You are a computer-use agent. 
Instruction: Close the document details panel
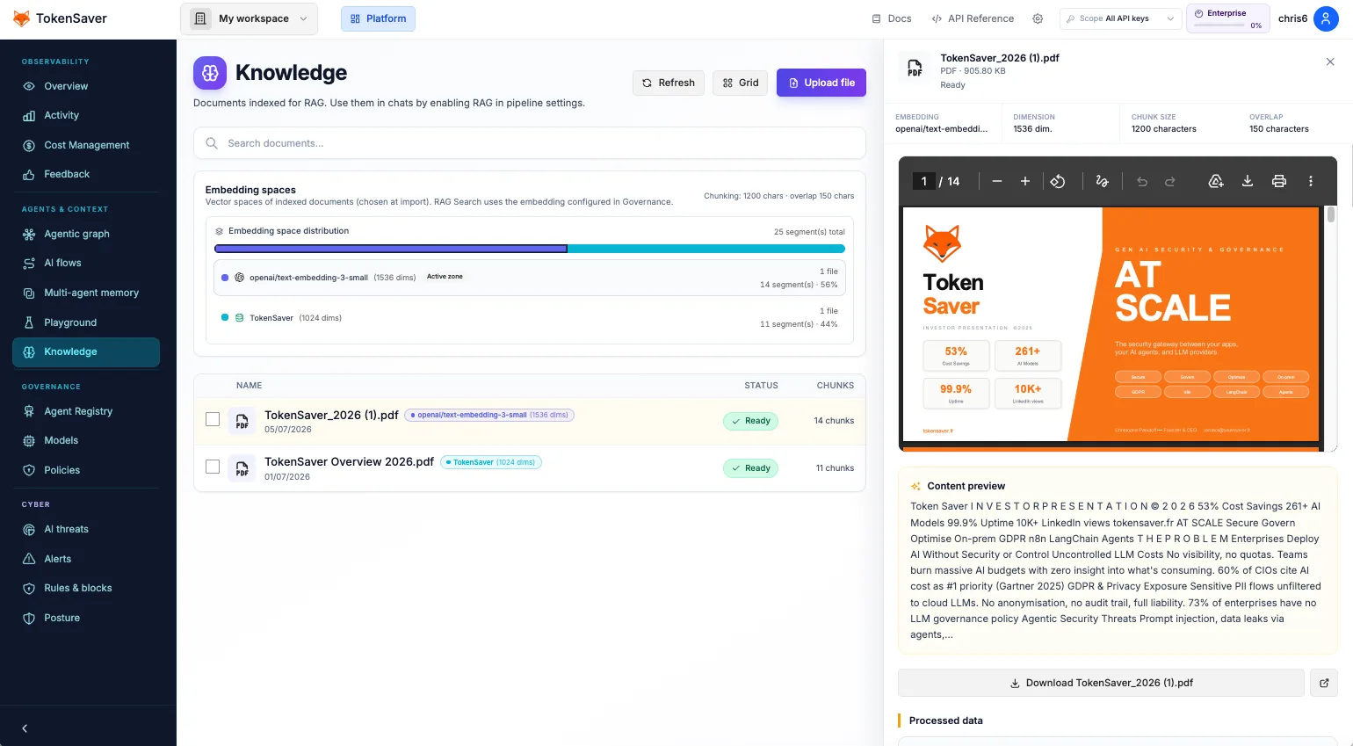click(1330, 62)
